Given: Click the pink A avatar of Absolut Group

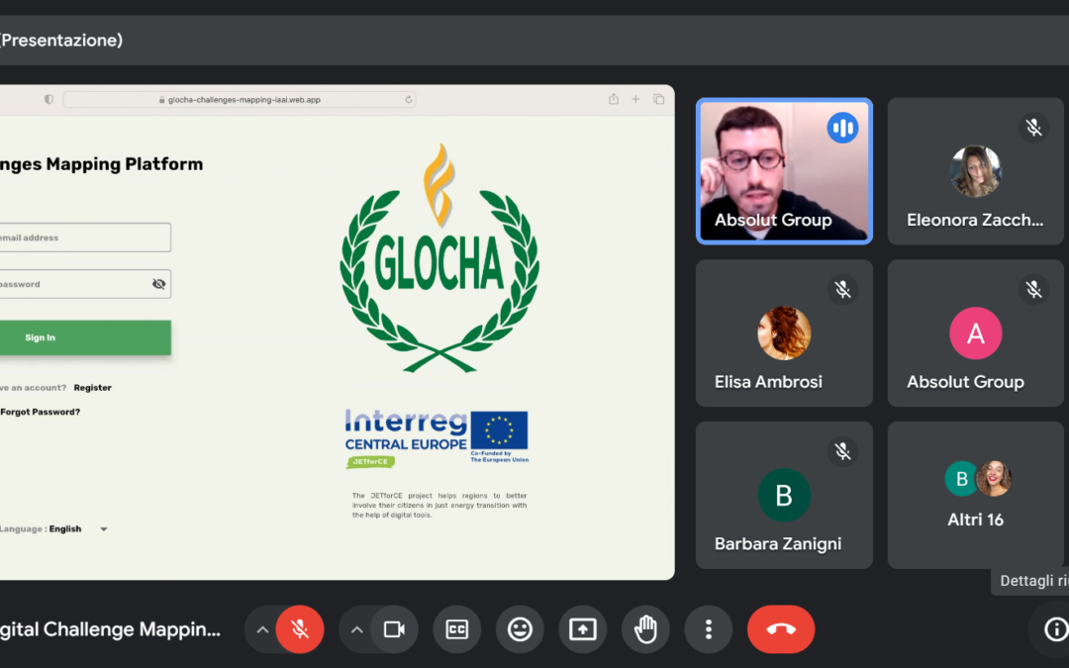Looking at the screenshot, I should [976, 333].
